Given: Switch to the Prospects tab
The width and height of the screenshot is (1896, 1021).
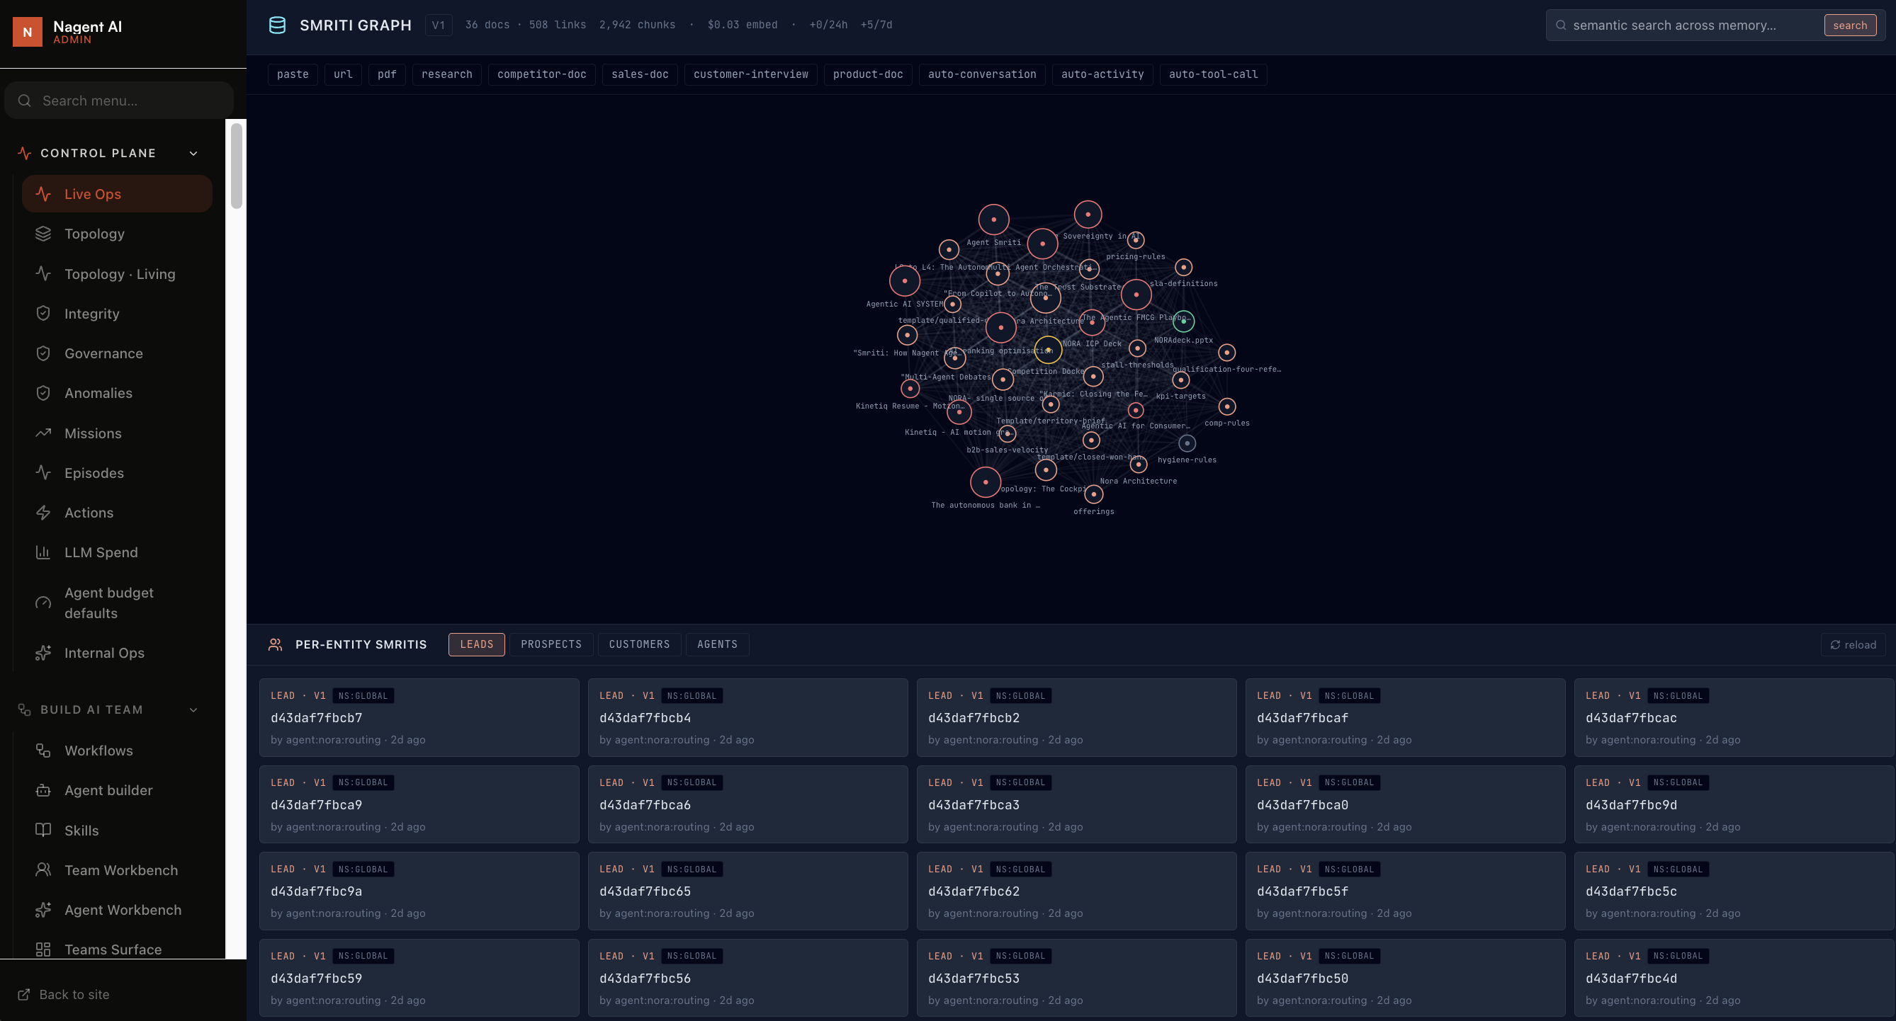Looking at the screenshot, I should [551, 644].
